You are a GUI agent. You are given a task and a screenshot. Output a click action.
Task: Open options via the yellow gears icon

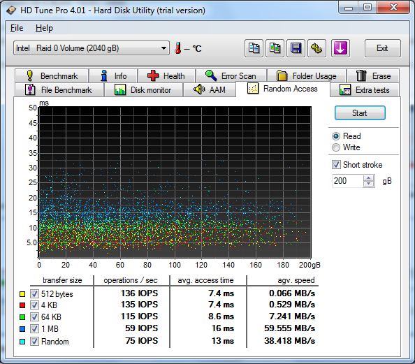(316, 48)
